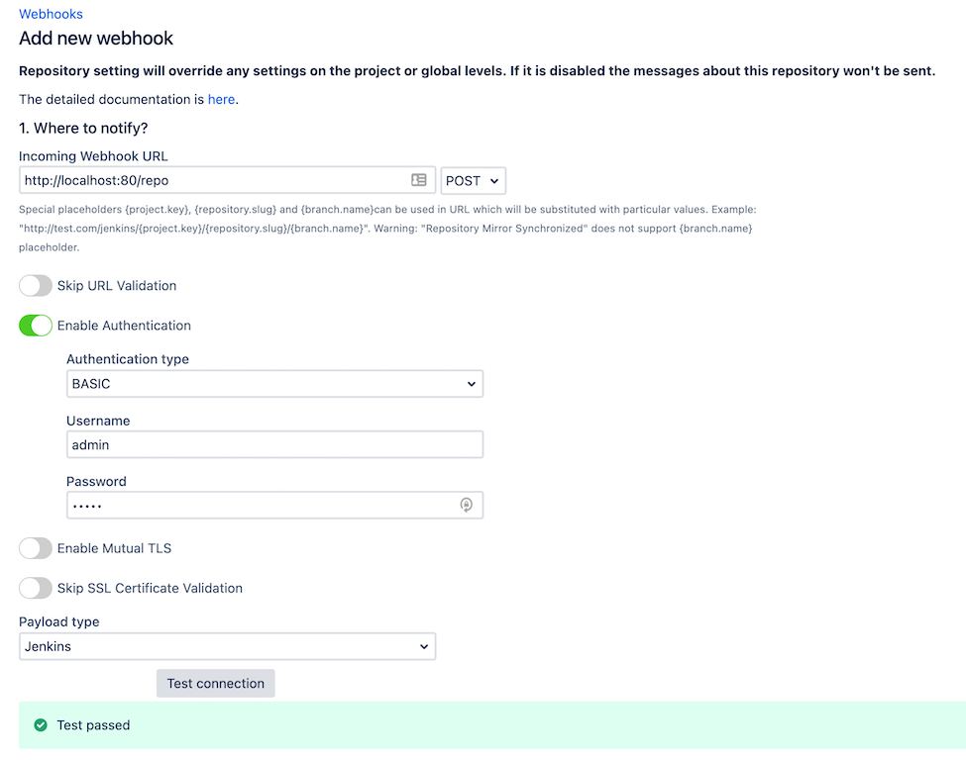Open the detailed documentation 'here' link

[x=221, y=99]
